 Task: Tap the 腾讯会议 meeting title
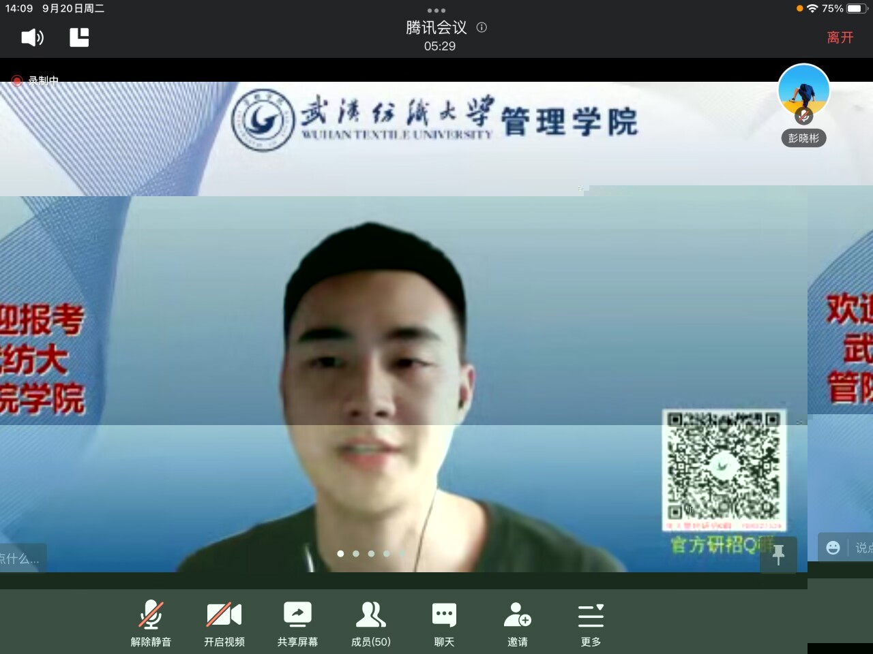[436, 27]
